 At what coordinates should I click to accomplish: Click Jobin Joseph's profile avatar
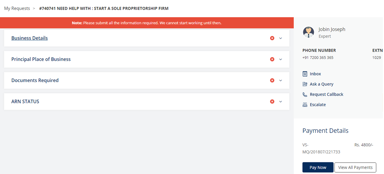click(x=308, y=32)
